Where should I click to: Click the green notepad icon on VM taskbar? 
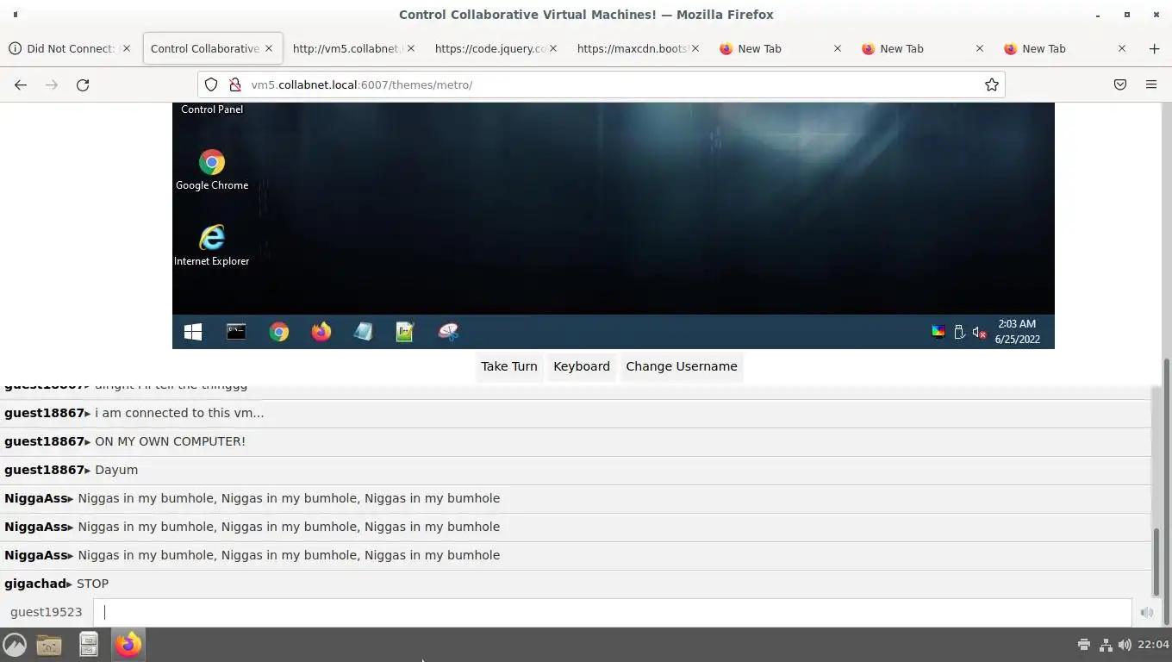point(405,332)
